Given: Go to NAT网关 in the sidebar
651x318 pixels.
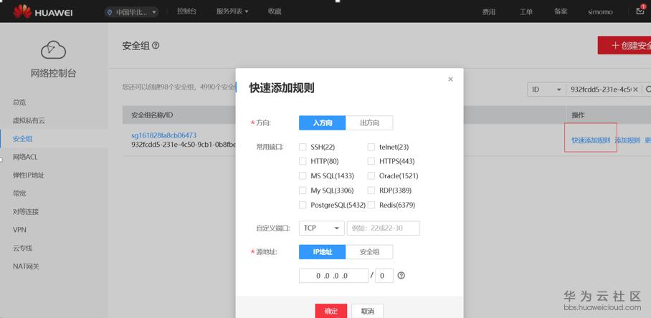Looking at the screenshot, I should [x=26, y=266].
